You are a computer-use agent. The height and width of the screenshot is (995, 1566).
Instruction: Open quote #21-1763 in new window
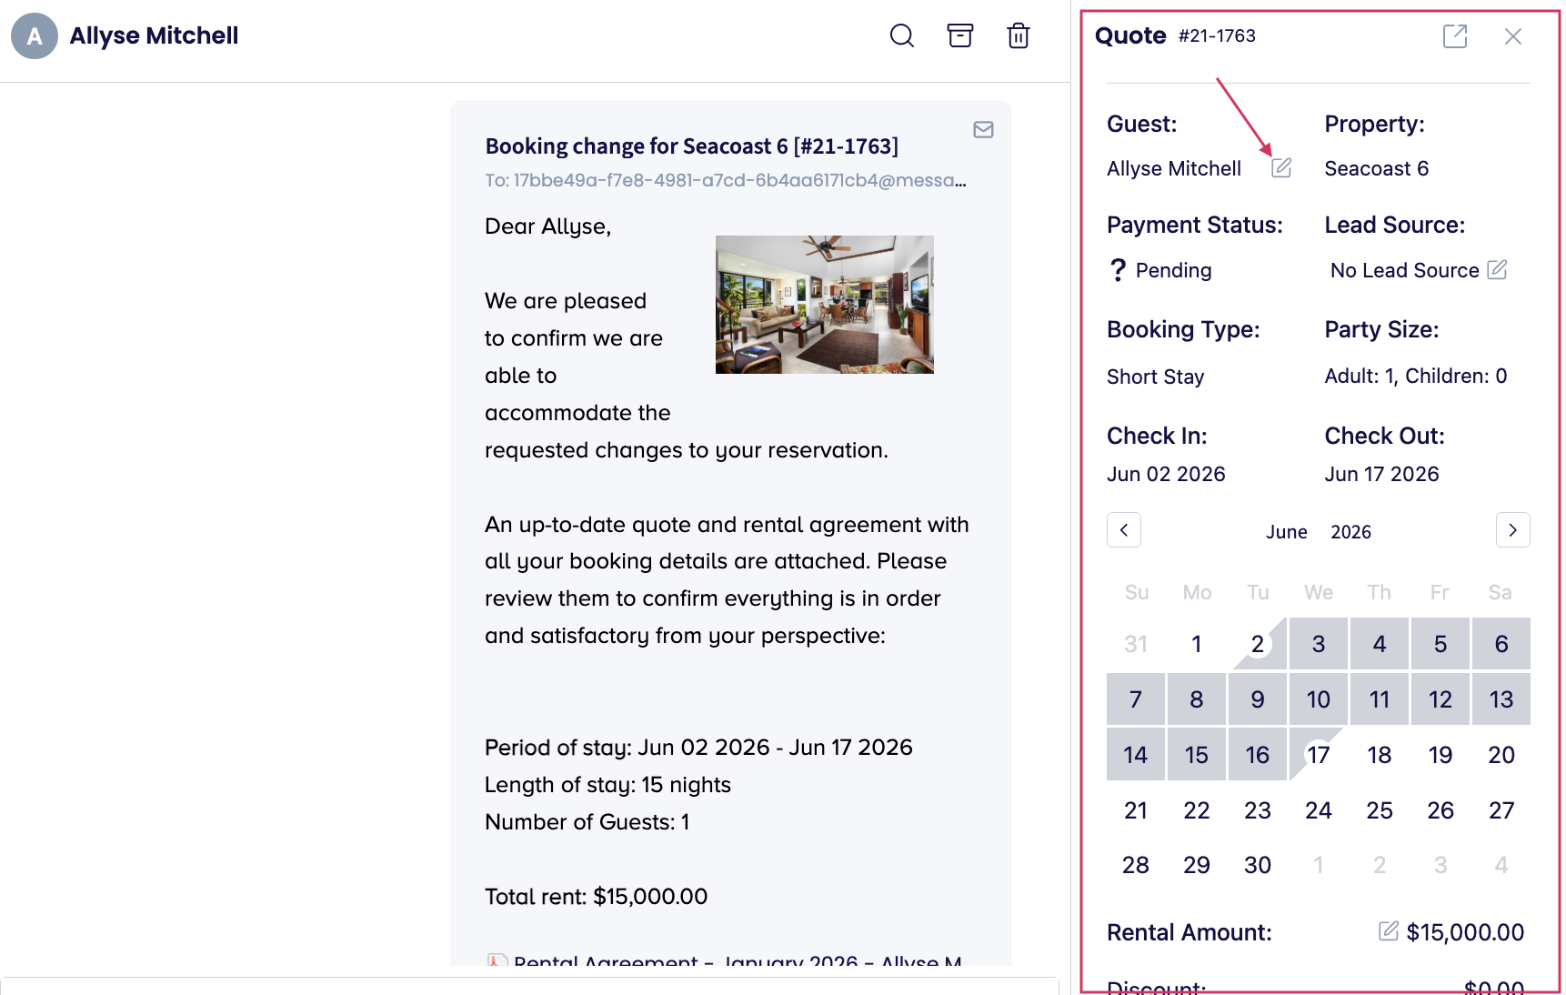pyautogui.click(x=1455, y=36)
